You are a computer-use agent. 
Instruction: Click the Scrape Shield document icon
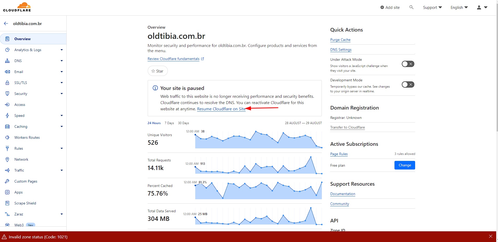pyautogui.click(x=7, y=203)
